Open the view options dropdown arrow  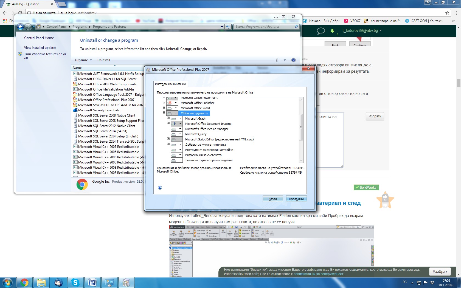coord(285,60)
